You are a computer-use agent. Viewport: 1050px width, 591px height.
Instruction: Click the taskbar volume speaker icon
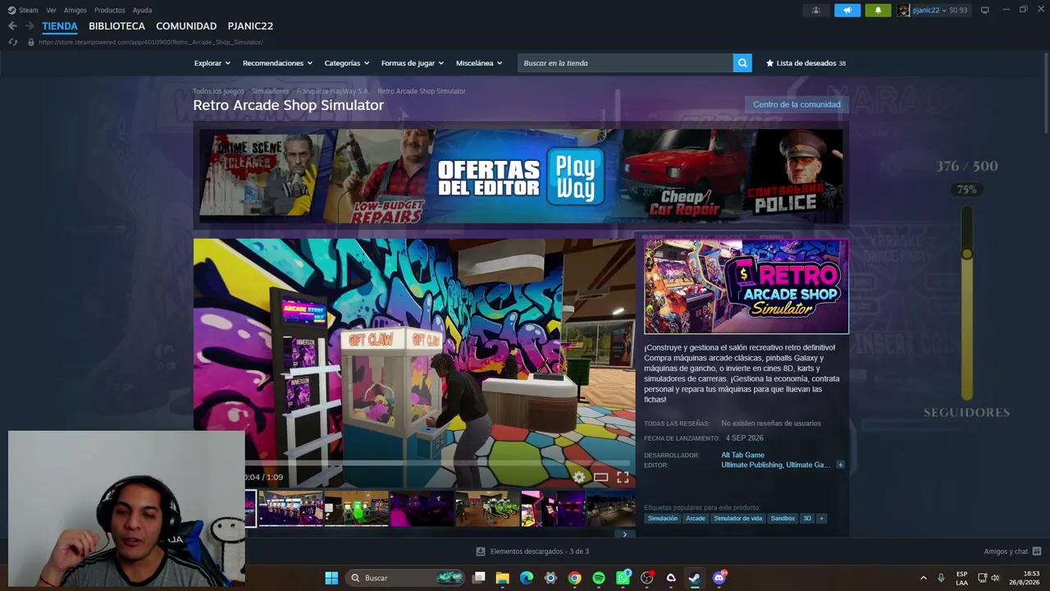click(x=995, y=578)
